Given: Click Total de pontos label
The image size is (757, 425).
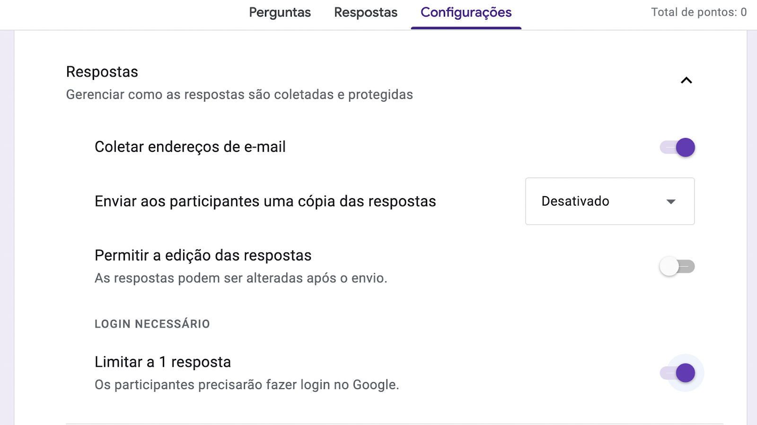Looking at the screenshot, I should [x=698, y=12].
